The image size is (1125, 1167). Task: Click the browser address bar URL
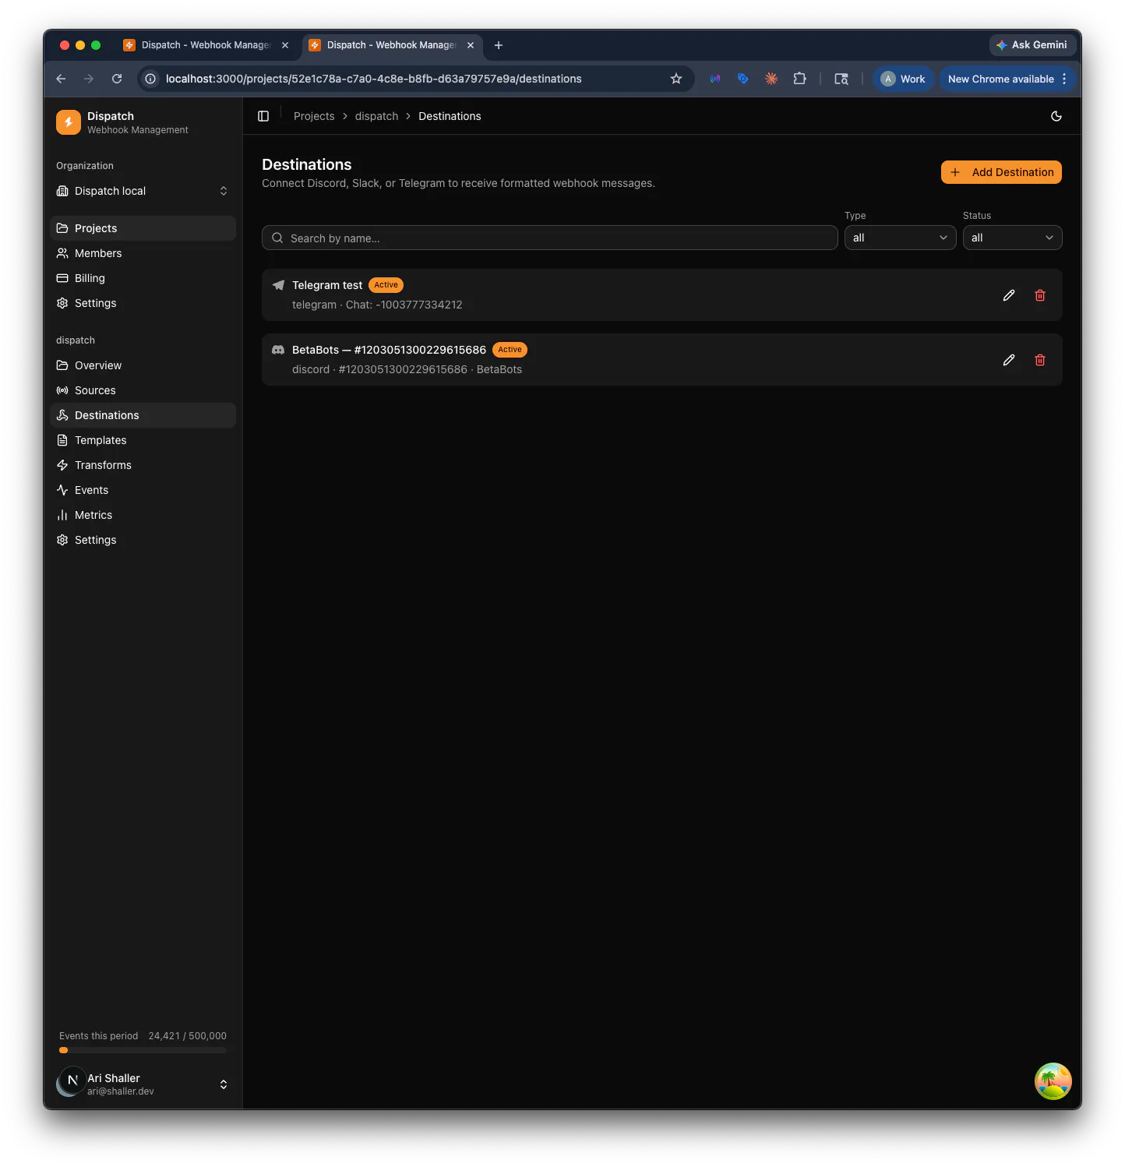(373, 79)
